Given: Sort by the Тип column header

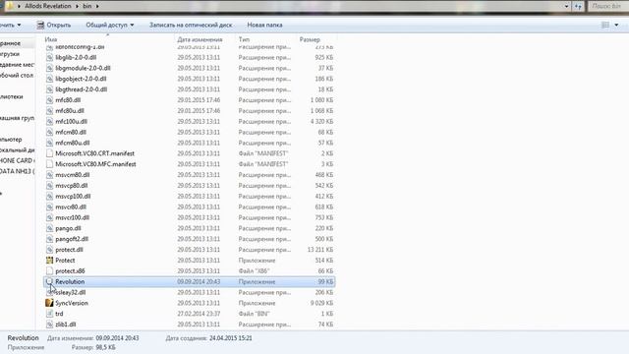Looking at the screenshot, I should (244, 39).
